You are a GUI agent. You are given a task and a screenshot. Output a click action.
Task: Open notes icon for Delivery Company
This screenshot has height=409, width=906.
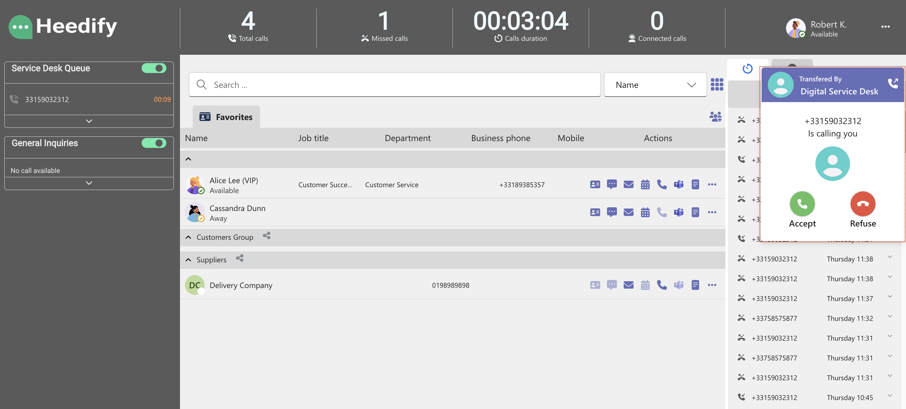(695, 285)
